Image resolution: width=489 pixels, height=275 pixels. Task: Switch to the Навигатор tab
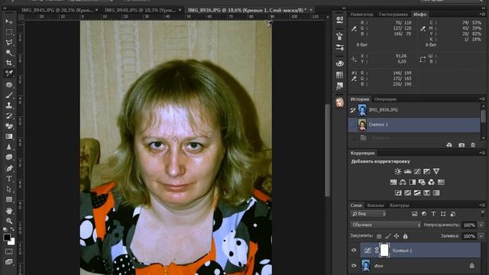361,15
